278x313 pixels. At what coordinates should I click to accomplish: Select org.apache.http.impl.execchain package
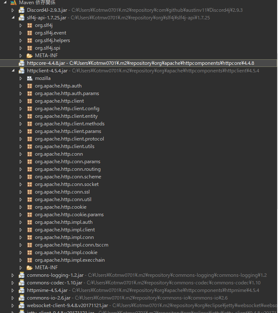tap(70, 260)
